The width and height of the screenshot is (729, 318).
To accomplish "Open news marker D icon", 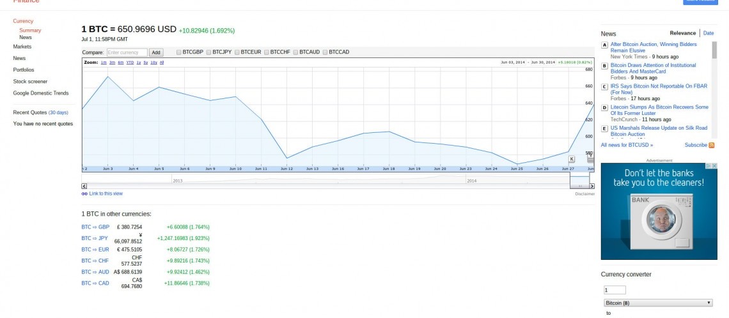I will click(604, 108).
